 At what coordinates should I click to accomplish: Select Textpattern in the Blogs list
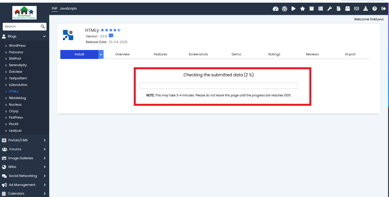point(18,78)
